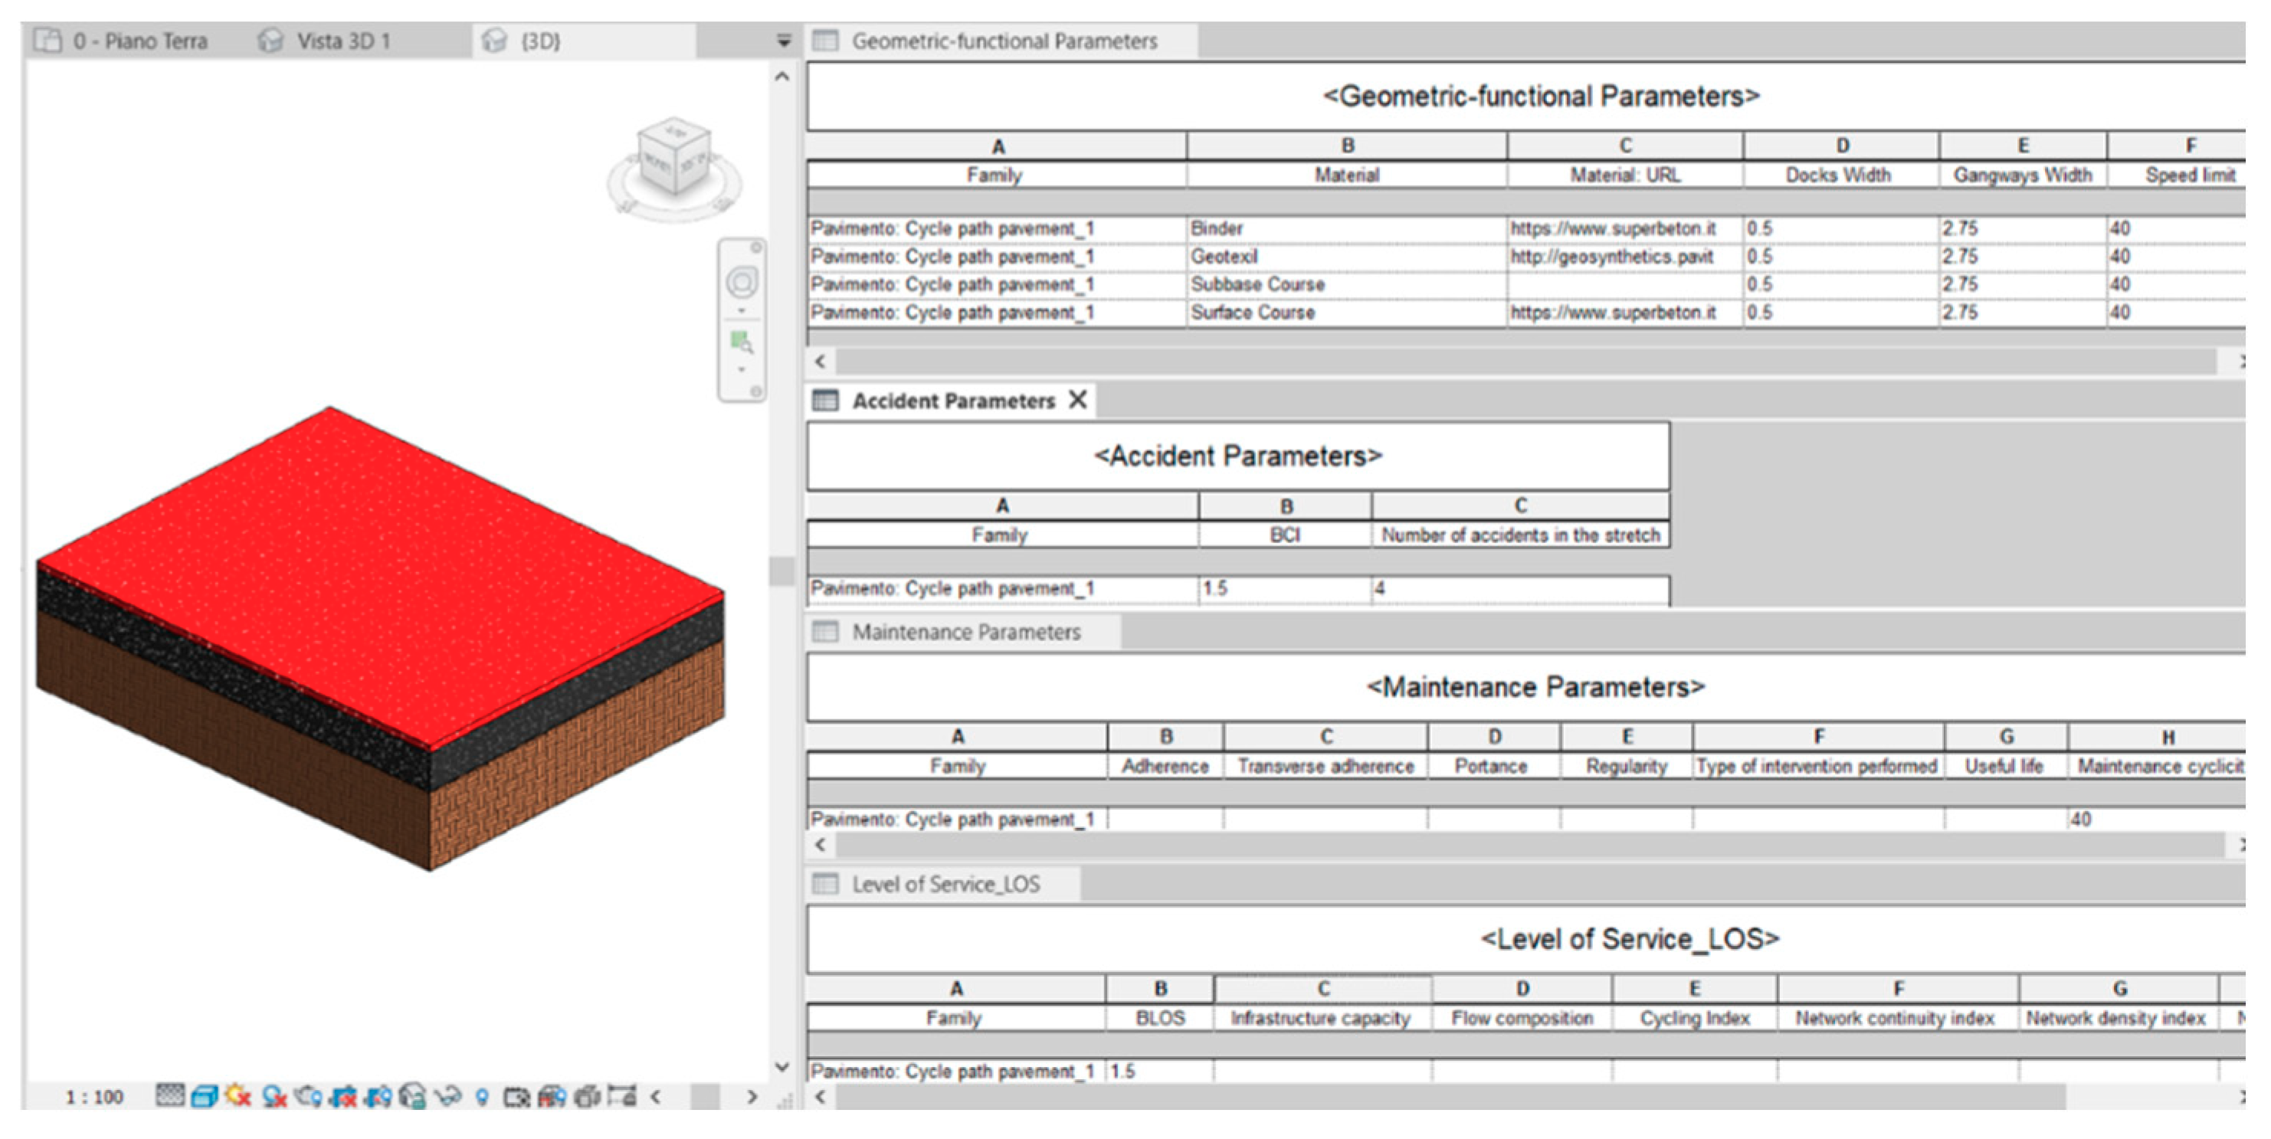Expand the arrow below the Steering Wheel icon
2271x1139 pixels.
tap(742, 311)
